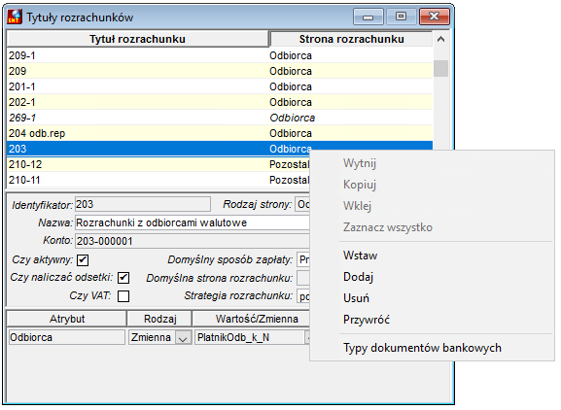
Task: Choose Wstaw from the context menu
Action: click(x=360, y=256)
